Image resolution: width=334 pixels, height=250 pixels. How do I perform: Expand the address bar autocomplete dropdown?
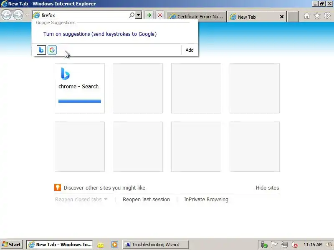(139, 15)
